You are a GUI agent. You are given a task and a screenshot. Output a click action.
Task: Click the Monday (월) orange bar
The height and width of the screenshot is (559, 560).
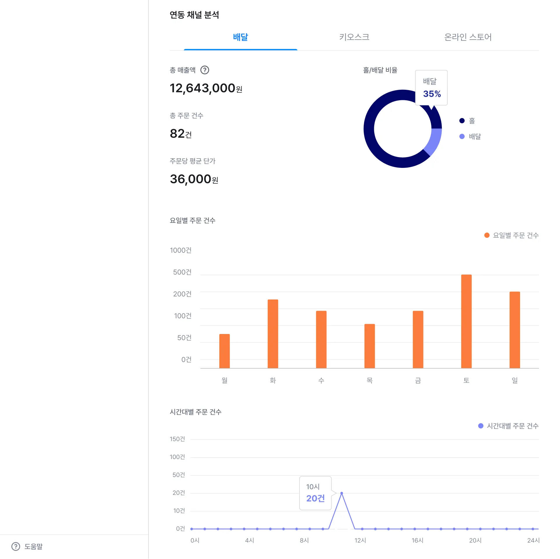tap(224, 351)
